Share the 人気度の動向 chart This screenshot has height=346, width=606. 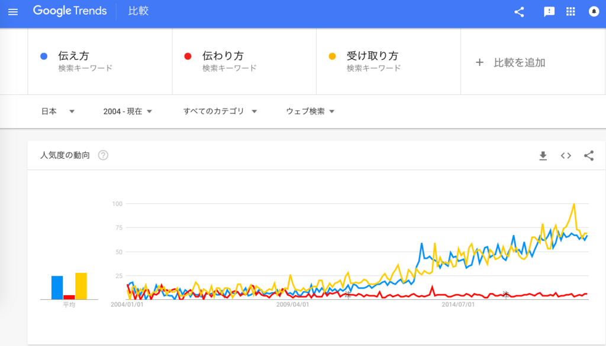pos(589,155)
